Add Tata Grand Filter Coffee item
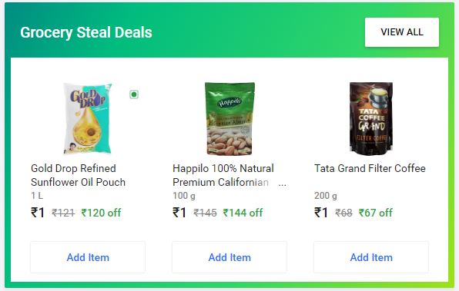The image size is (459, 291). pos(371,257)
